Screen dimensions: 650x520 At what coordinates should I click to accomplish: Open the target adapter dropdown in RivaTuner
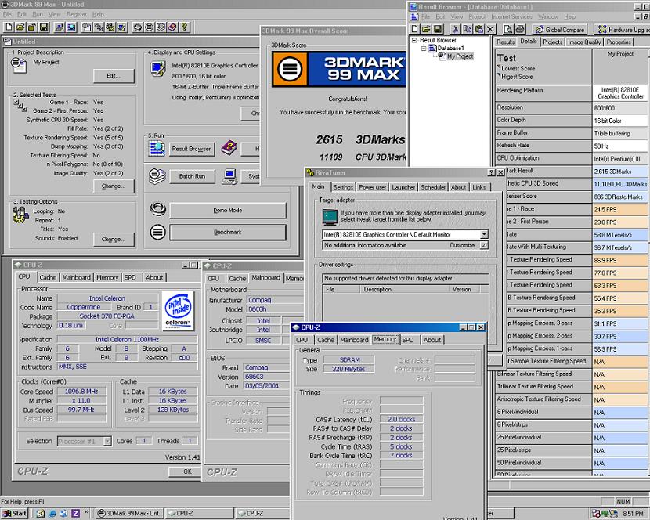484,235
